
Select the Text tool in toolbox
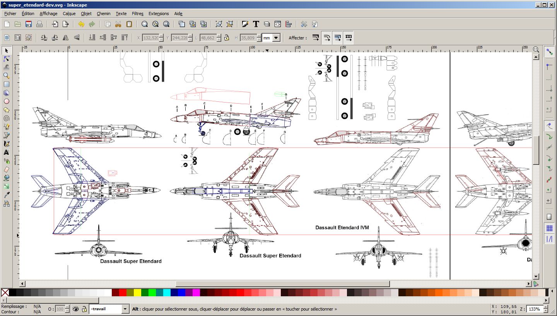[7, 152]
